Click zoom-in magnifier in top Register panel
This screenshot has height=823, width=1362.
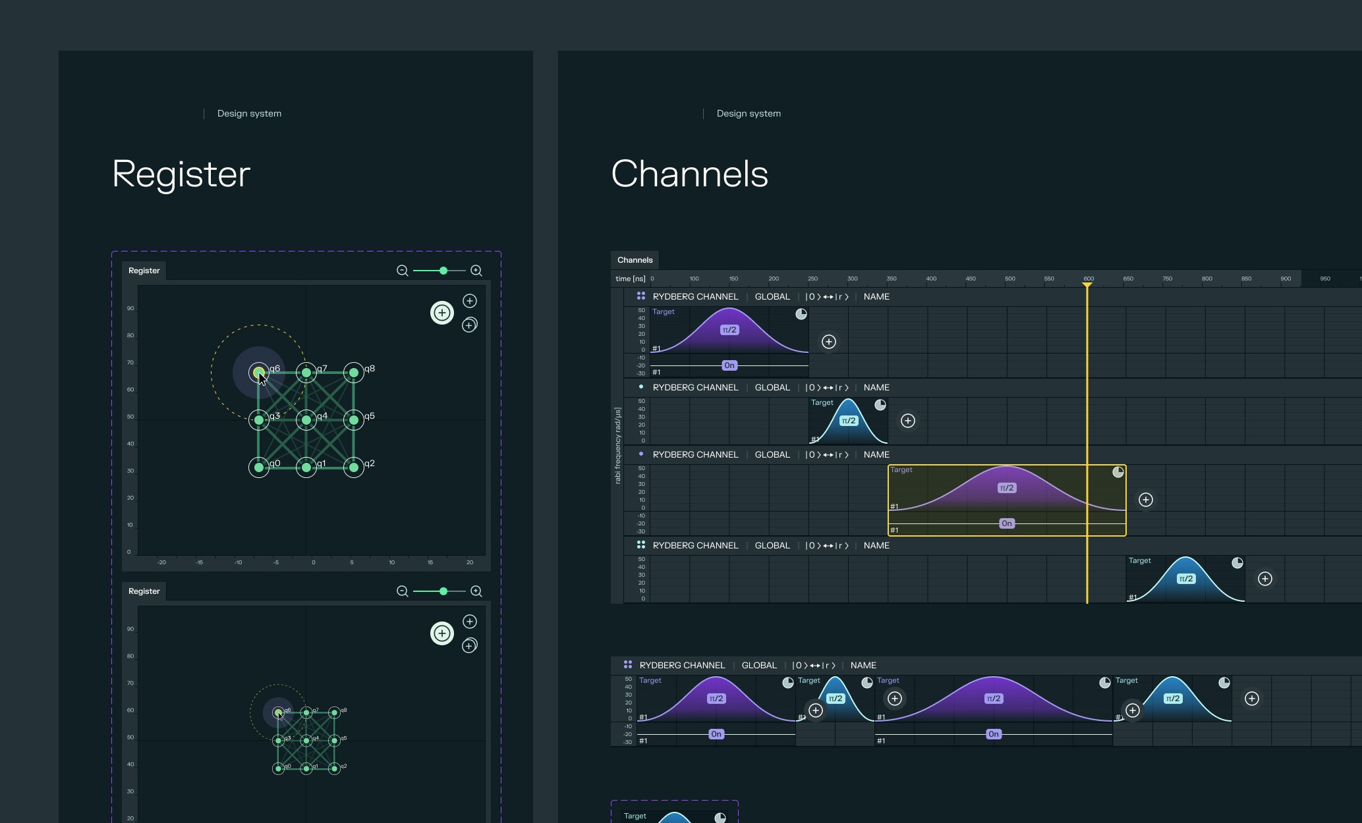[x=476, y=271]
